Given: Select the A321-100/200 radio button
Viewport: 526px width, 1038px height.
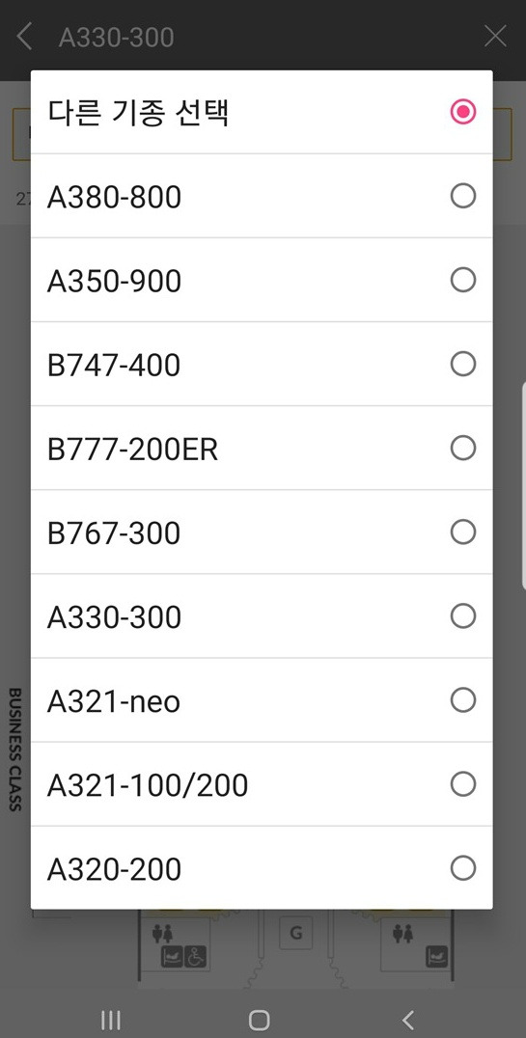Looking at the screenshot, I should 463,783.
